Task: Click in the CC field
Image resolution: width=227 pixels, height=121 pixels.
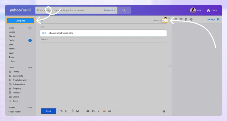Action: click(x=103, y=27)
